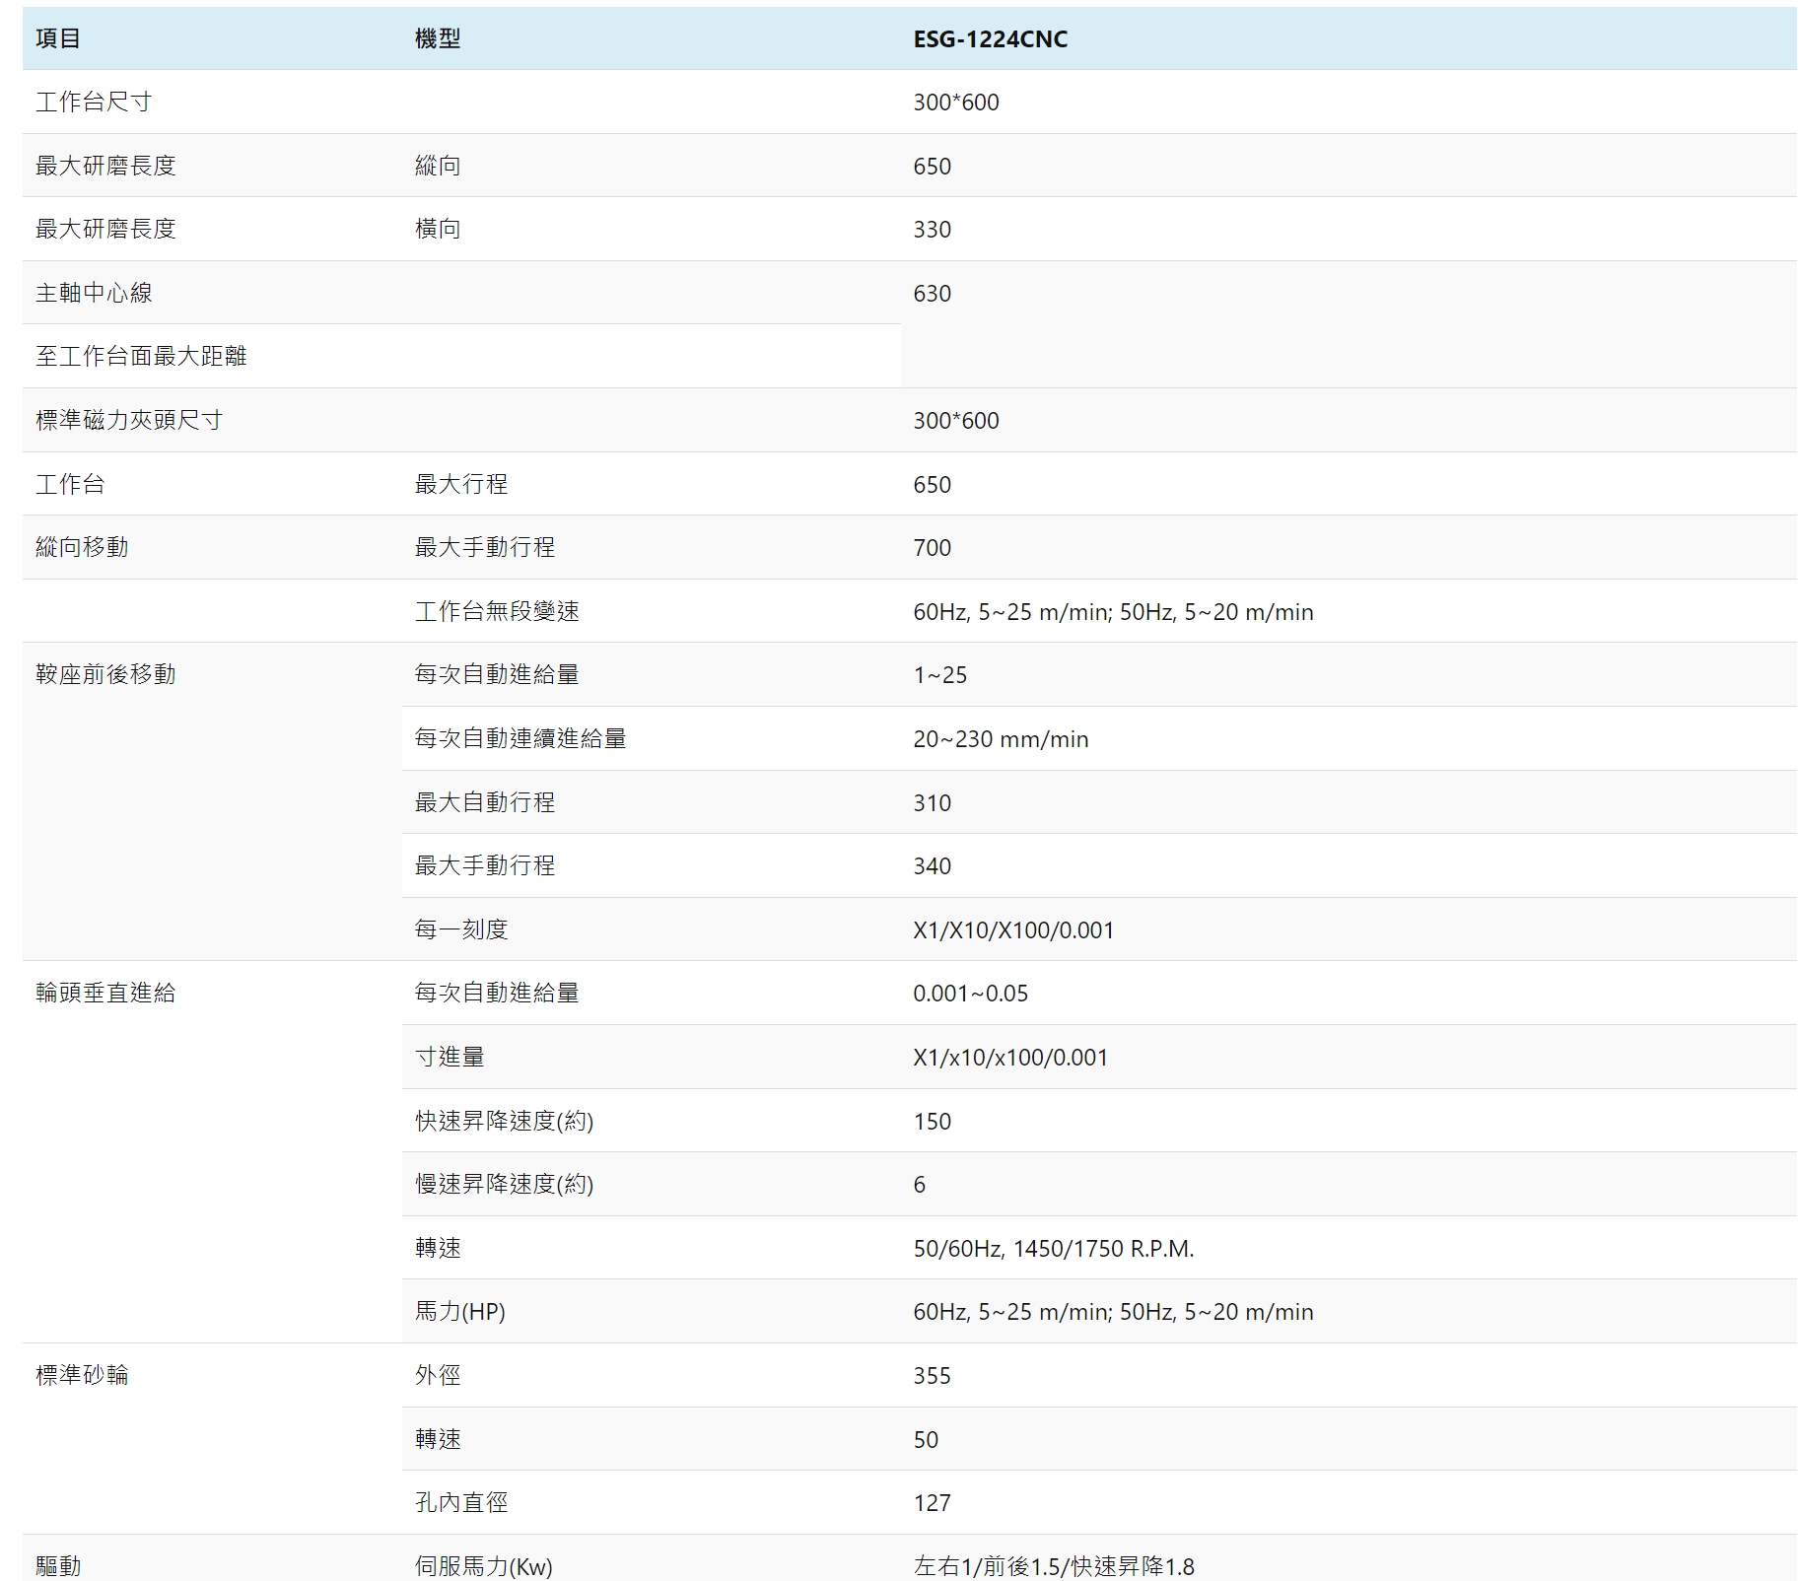The height and width of the screenshot is (1581, 1801).
Task: Click the 驅動 label
Action: pyautogui.click(x=58, y=1566)
